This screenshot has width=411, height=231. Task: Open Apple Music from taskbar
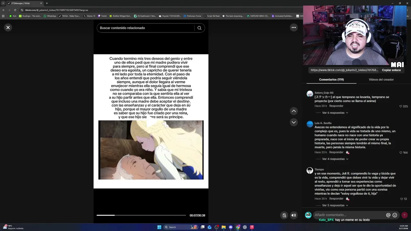(252, 227)
